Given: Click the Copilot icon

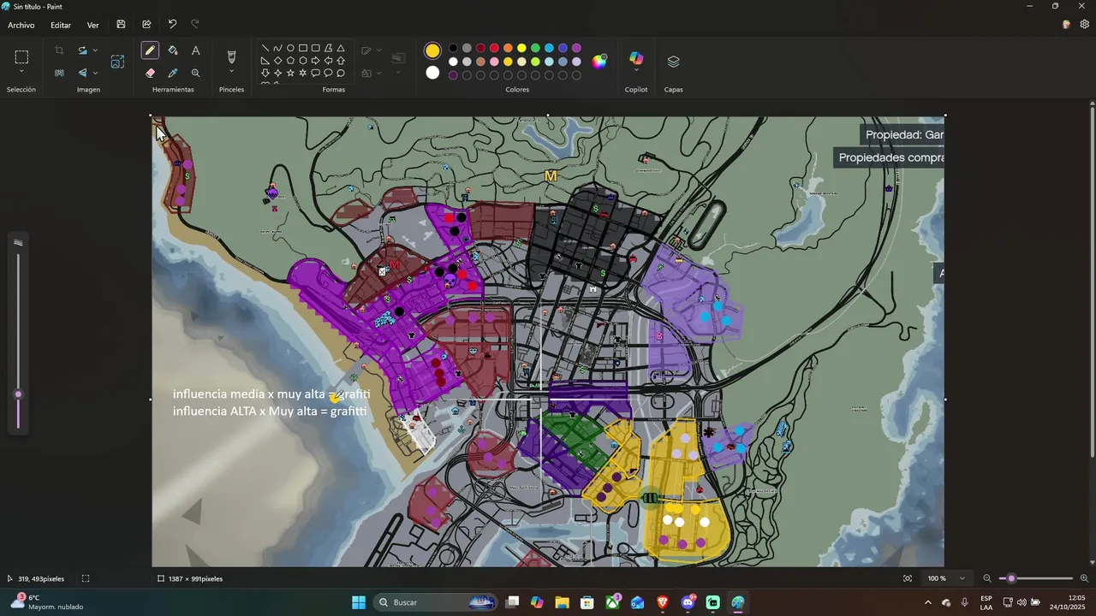Looking at the screenshot, I should click(x=636, y=57).
